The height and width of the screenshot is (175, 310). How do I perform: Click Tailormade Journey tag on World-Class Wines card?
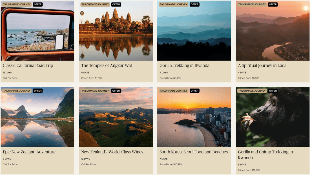tap(95, 91)
